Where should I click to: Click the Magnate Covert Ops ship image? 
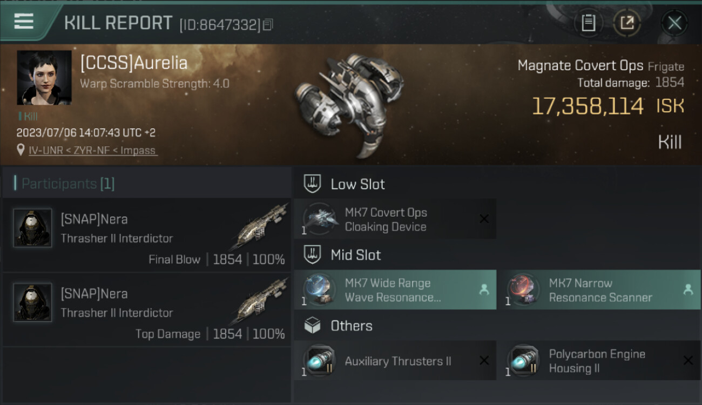[x=350, y=103]
